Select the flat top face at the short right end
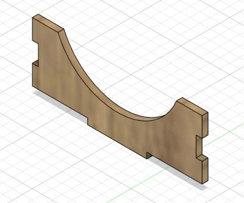Screen dimensions: 244x203 (x=192, y=107)
